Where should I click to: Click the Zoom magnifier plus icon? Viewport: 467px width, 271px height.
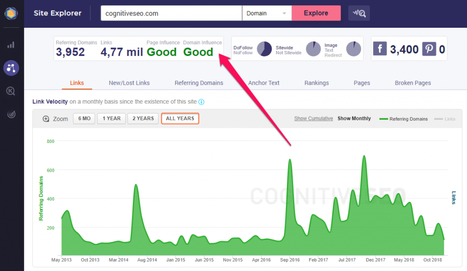[x=46, y=119]
